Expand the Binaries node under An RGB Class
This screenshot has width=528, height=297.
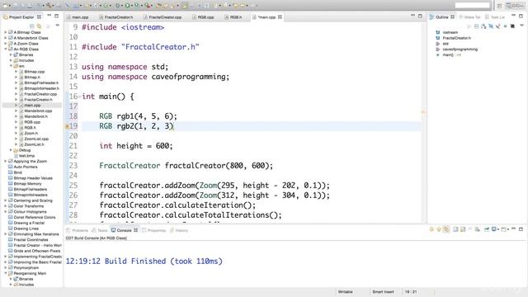(x=11, y=54)
